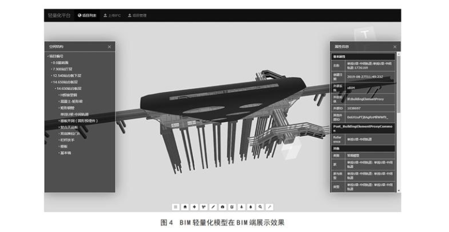Screen dimensions: 449x232
Task: Click the circular rotate reset icon
Action: 232,207
